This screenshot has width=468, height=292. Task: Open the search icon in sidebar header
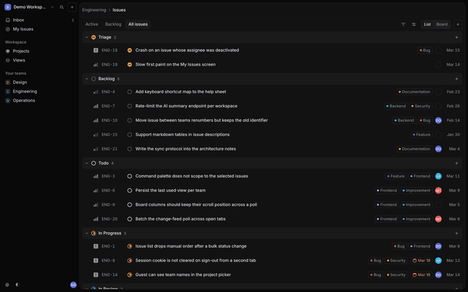coord(61,7)
